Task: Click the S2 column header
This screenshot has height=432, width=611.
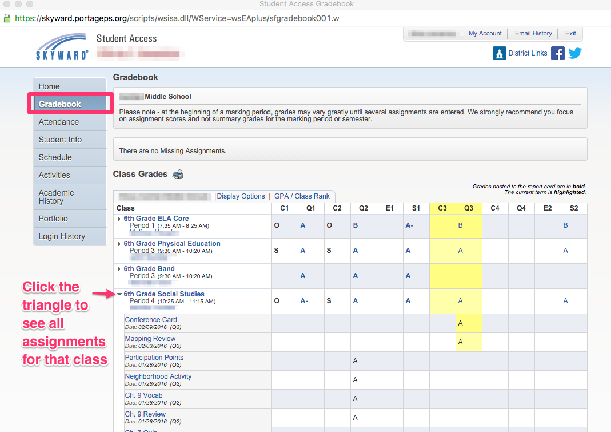Action: coord(574,208)
